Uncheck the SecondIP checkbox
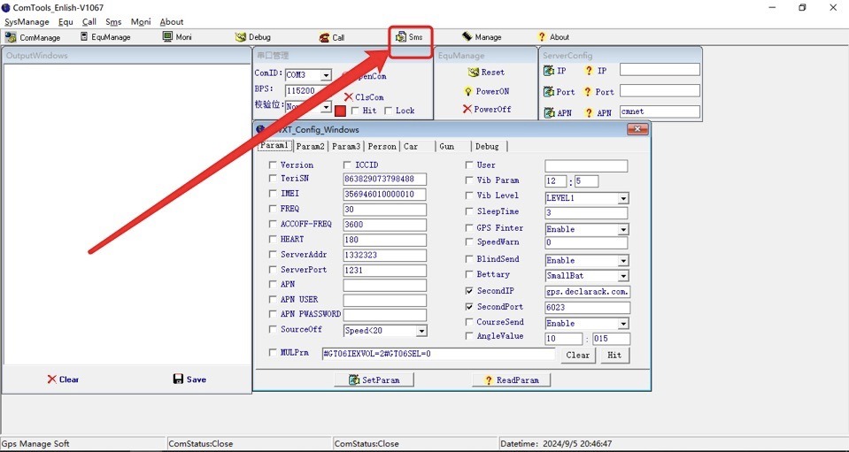The image size is (849, 452). [x=469, y=291]
